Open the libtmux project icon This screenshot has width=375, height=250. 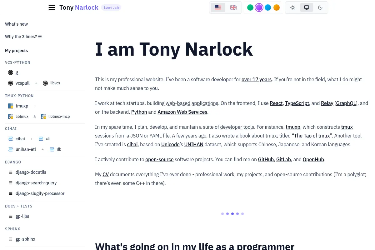(11, 117)
